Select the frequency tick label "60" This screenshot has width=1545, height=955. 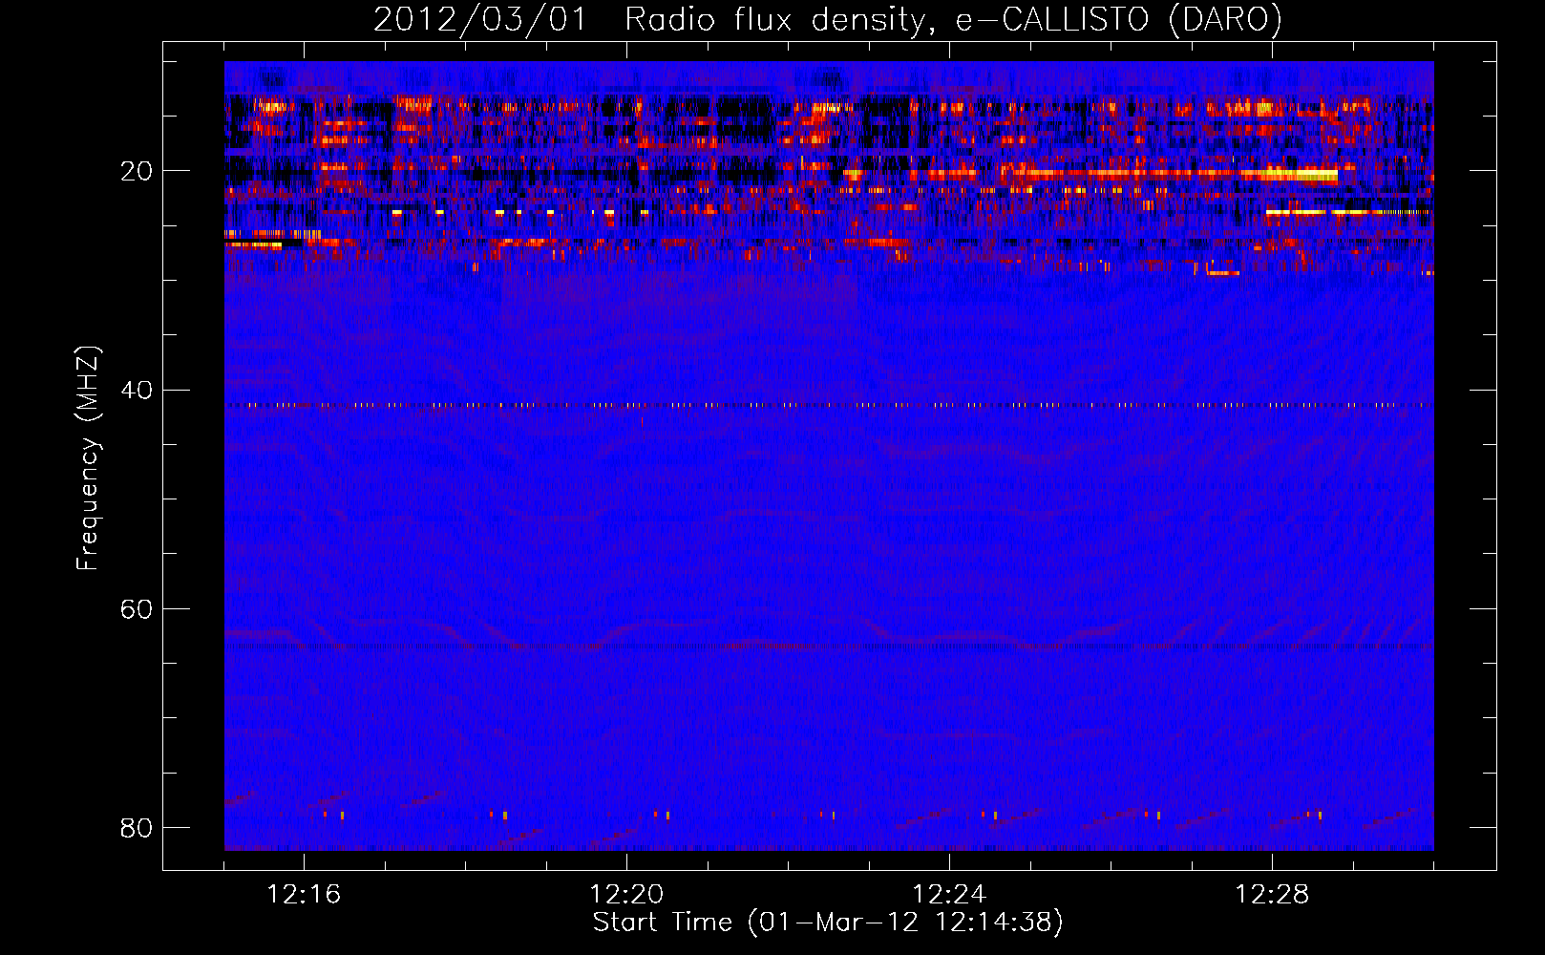[x=137, y=608]
